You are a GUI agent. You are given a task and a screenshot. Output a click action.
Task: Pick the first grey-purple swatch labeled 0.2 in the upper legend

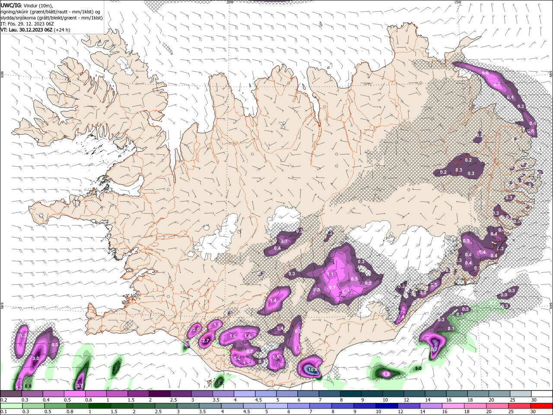pos(11,394)
